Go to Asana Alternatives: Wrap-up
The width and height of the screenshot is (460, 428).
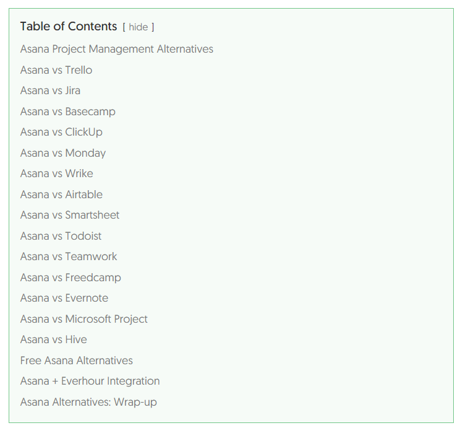click(88, 402)
